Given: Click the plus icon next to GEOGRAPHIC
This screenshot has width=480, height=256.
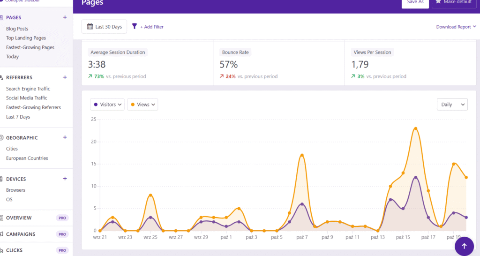Looking at the screenshot, I should click(x=65, y=137).
